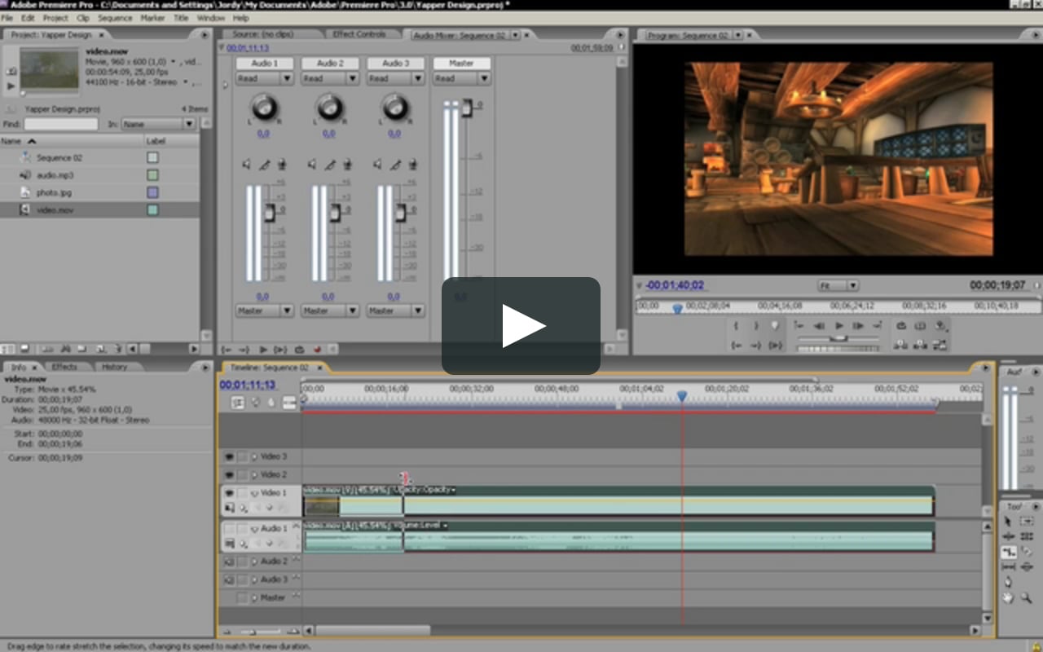Switch to the History tab
The image size is (1043, 652).
[x=114, y=367]
